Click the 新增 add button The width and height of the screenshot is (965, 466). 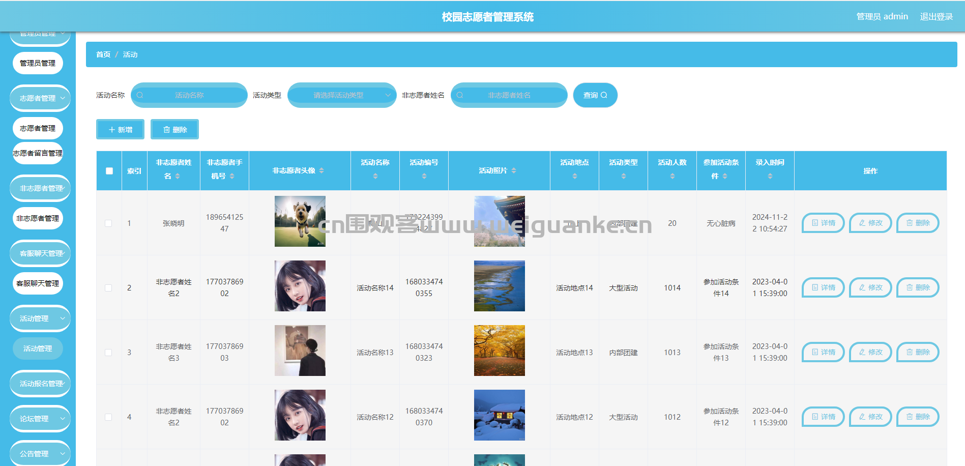[120, 130]
